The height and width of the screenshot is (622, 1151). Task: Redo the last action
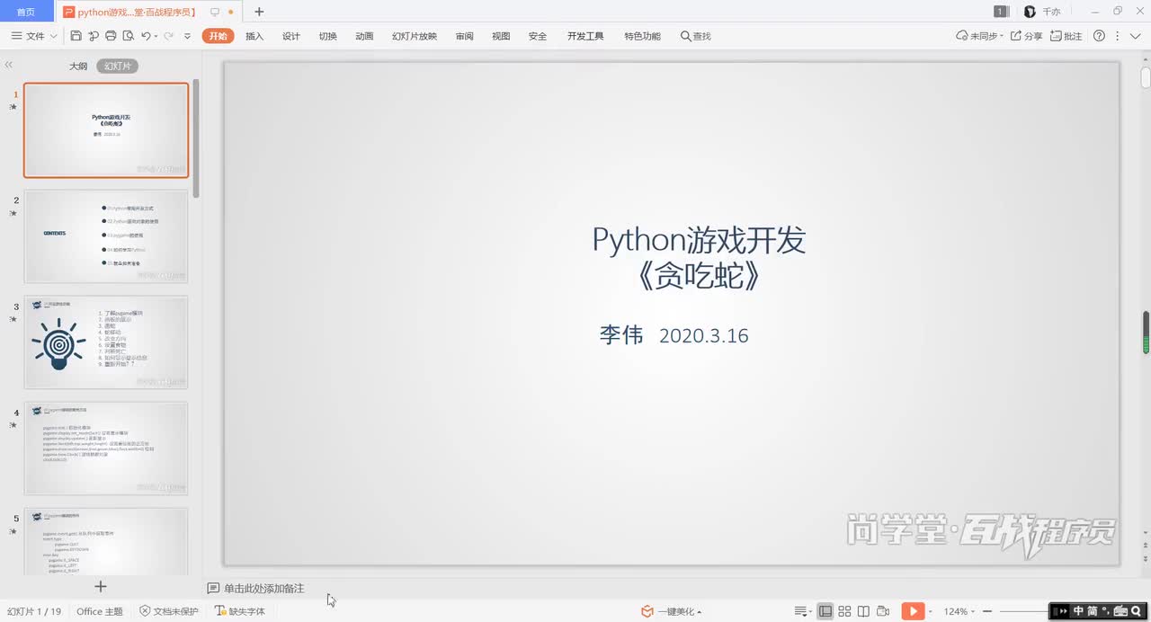(x=168, y=36)
